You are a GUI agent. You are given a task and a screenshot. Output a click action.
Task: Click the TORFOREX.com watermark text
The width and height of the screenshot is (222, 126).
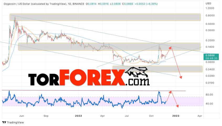point(89,77)
